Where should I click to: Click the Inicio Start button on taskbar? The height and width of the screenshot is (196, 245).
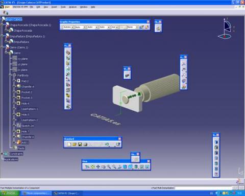point(10,193)
